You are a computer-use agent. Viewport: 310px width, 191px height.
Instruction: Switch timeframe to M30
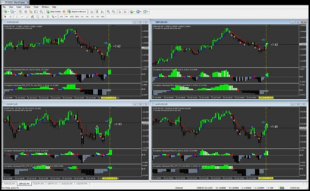click(x=77, y=16)
